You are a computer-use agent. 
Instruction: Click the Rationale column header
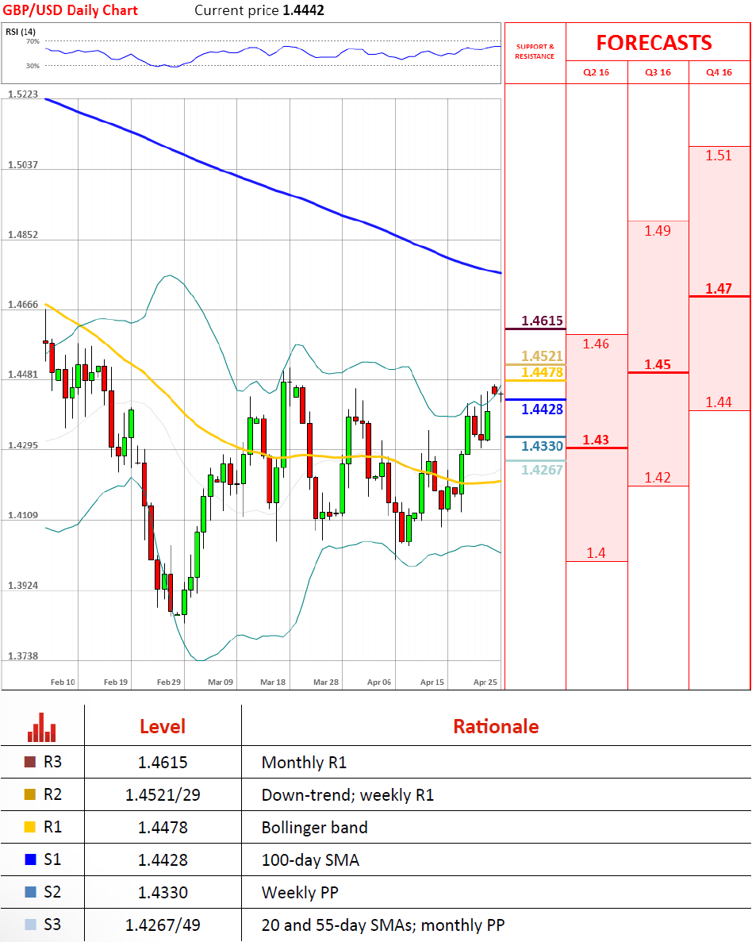pyautogui.click(x=496, y=726)
